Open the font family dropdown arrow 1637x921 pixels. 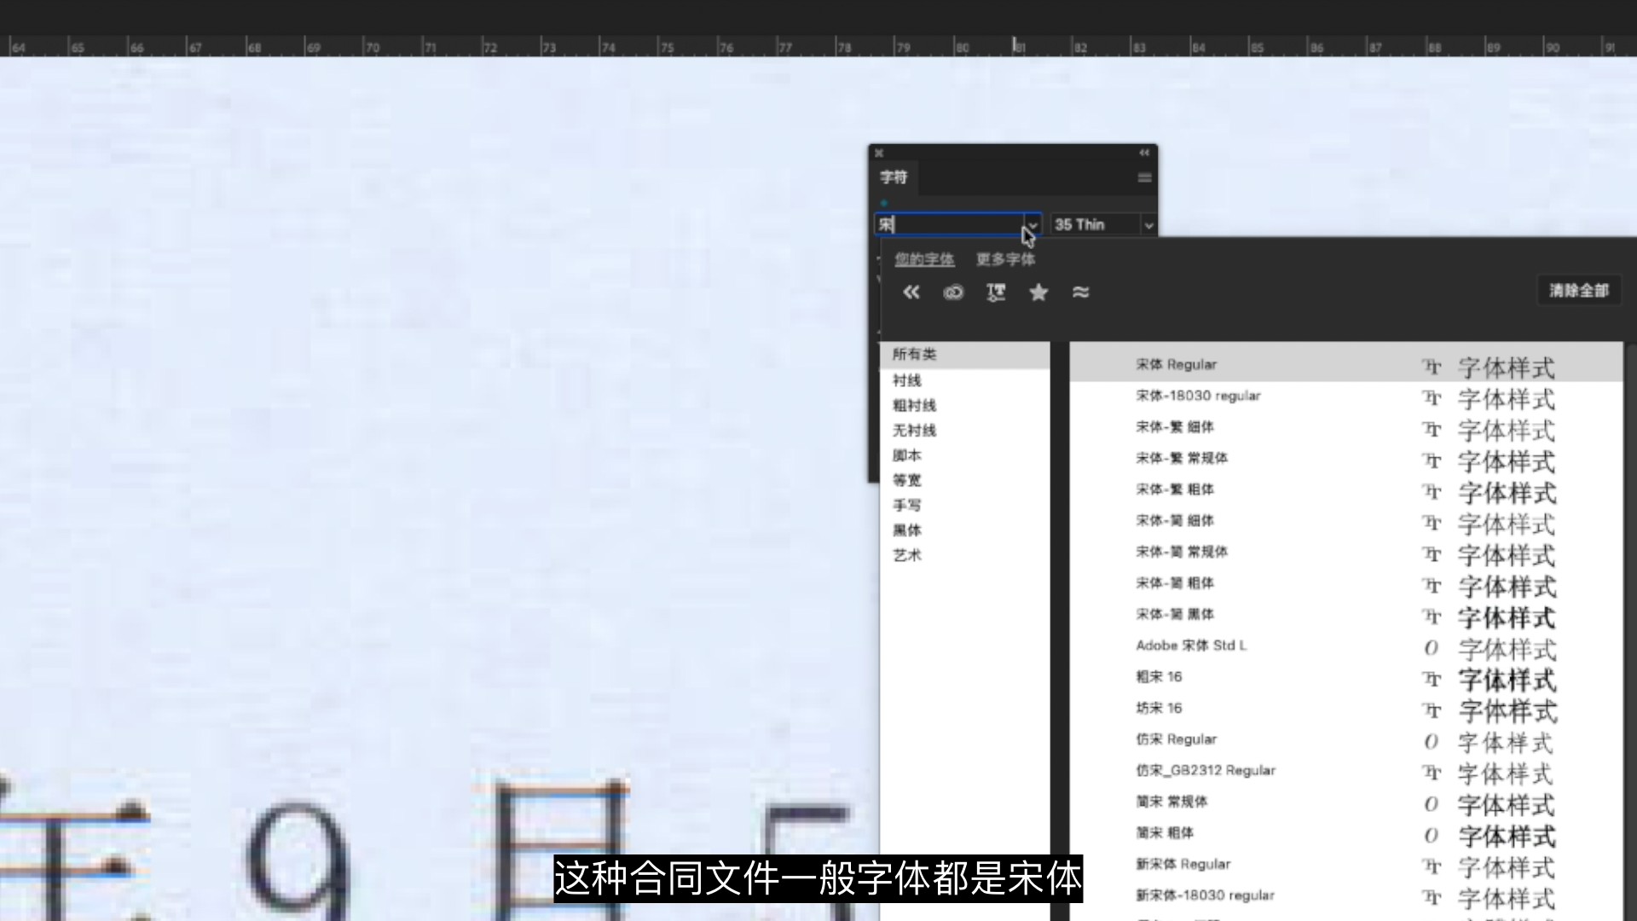coord(1032,224)
